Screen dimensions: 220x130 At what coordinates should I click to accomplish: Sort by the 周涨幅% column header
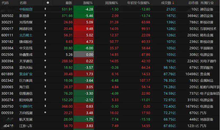111,3
